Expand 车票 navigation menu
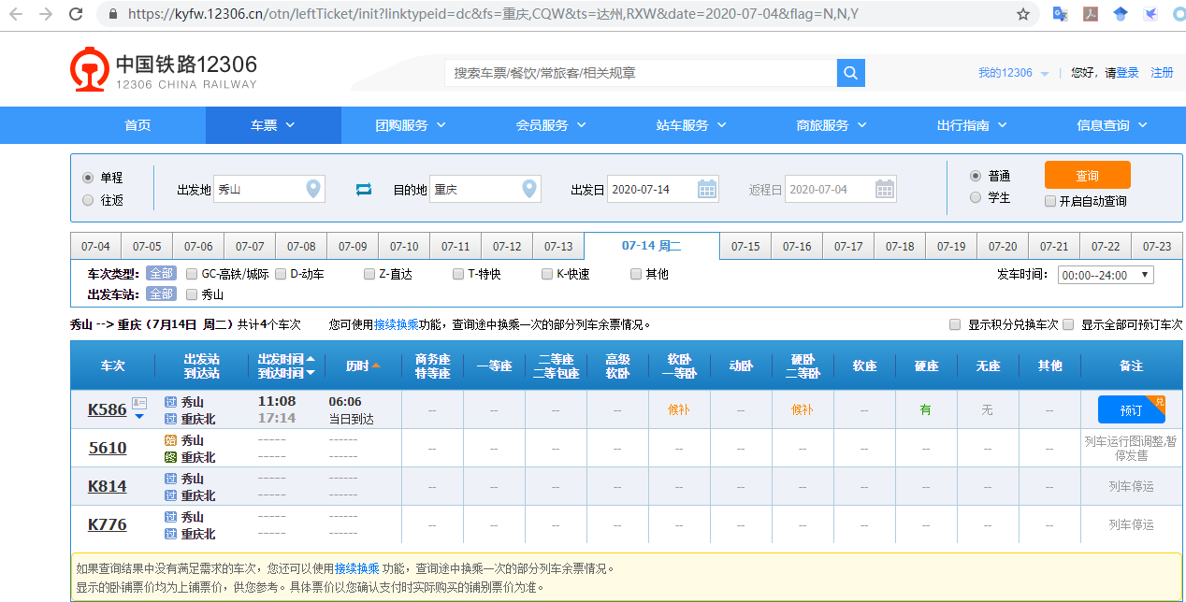 [x=273, y=125]
